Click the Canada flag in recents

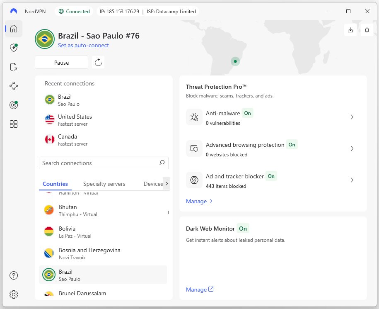[x=50, y=139]
